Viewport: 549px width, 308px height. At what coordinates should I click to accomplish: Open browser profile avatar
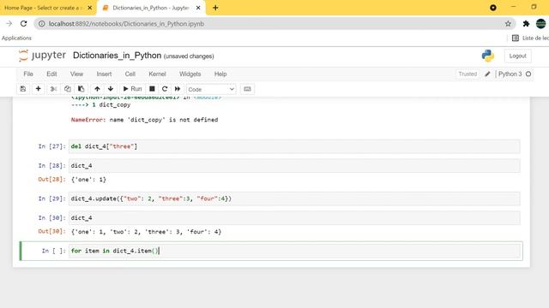541,24
